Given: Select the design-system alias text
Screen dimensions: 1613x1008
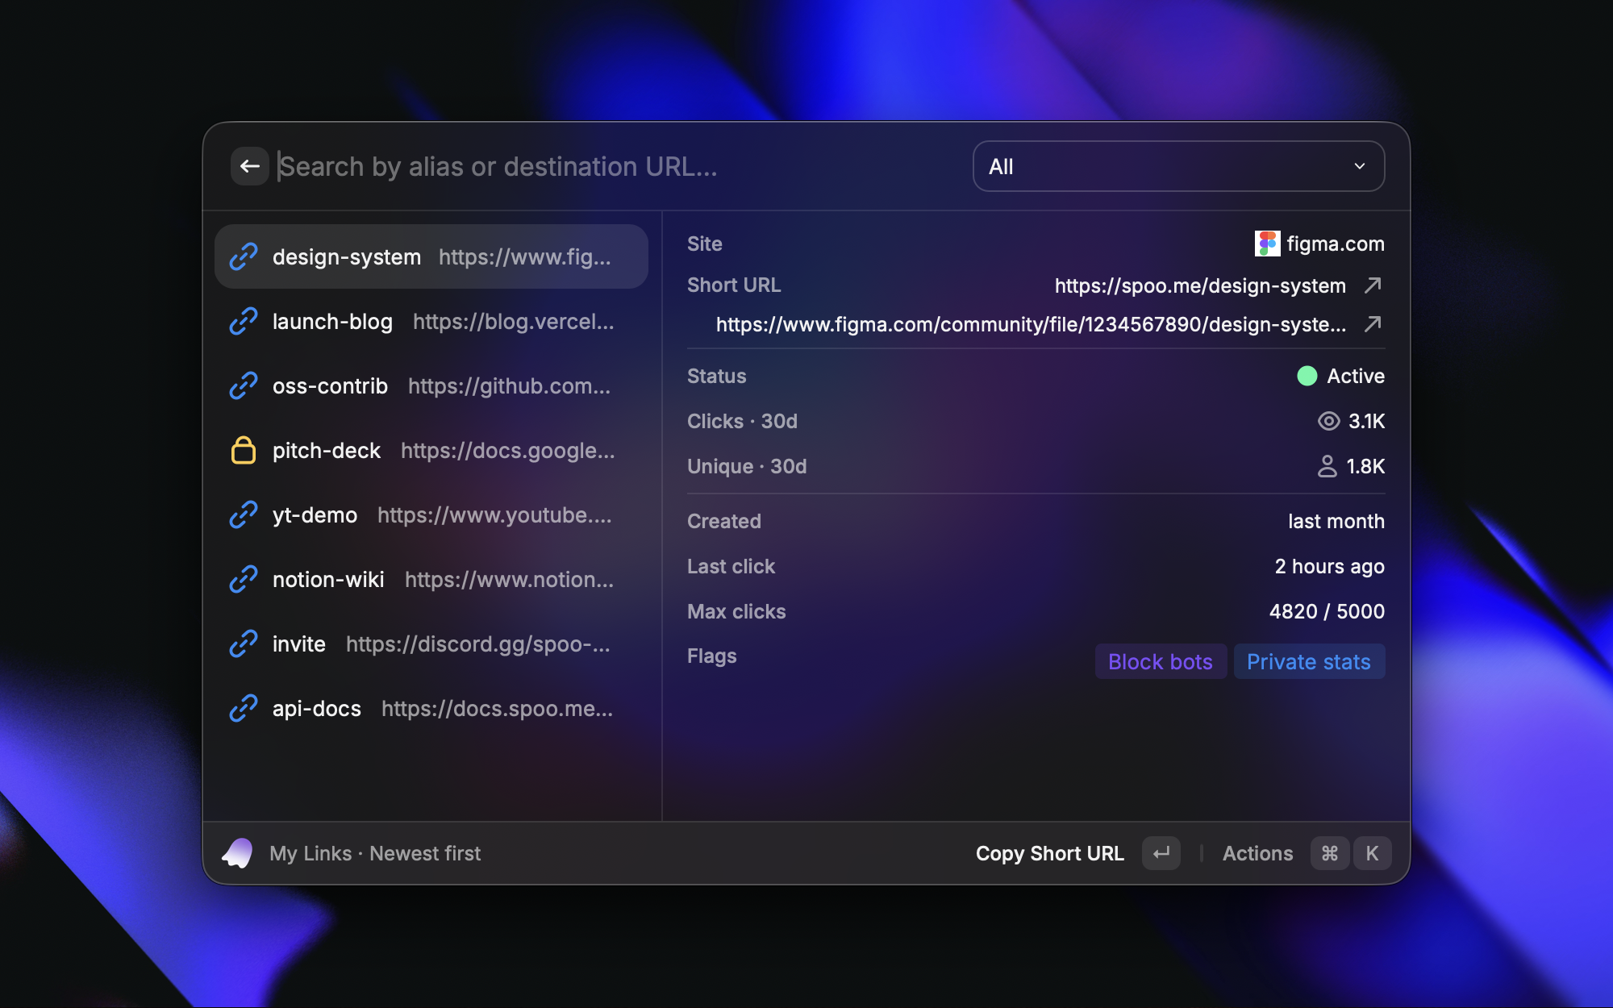Looking at the screenshot, I should (x=347, y=256).
